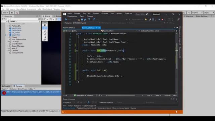This screenshot has height=121, width=215.
Task: Open the Файл menu in Visual Studio
Action: (x=70, y=13)
